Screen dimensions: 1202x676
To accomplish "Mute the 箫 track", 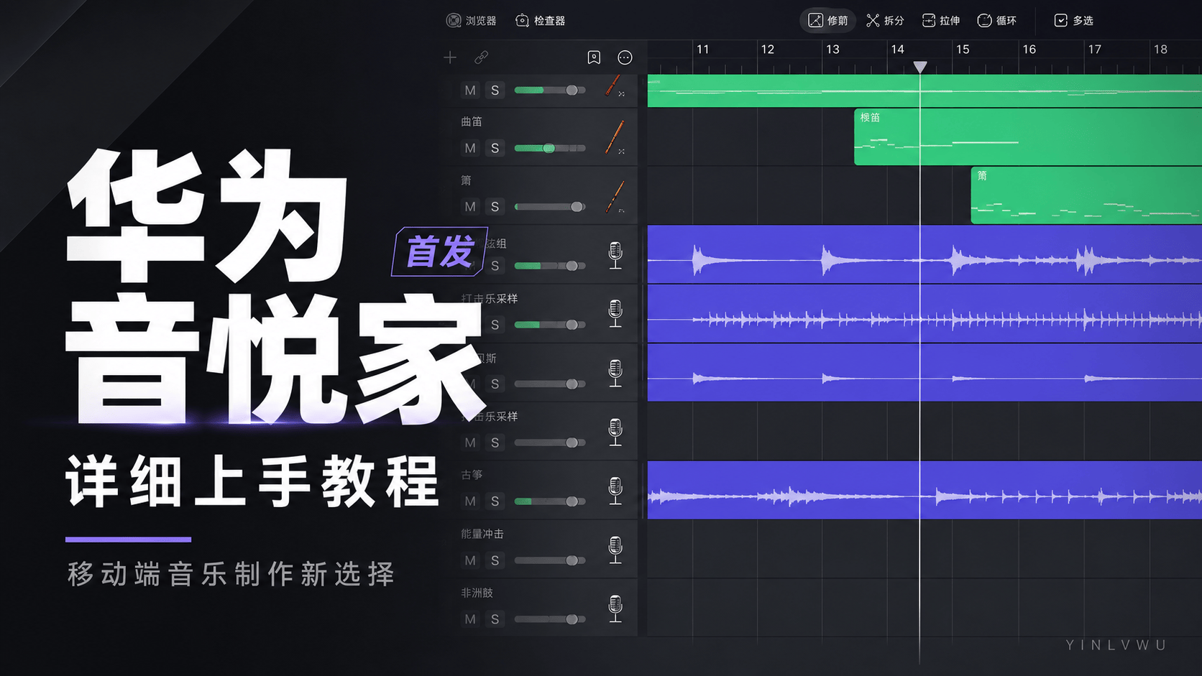I will (470, 207).
